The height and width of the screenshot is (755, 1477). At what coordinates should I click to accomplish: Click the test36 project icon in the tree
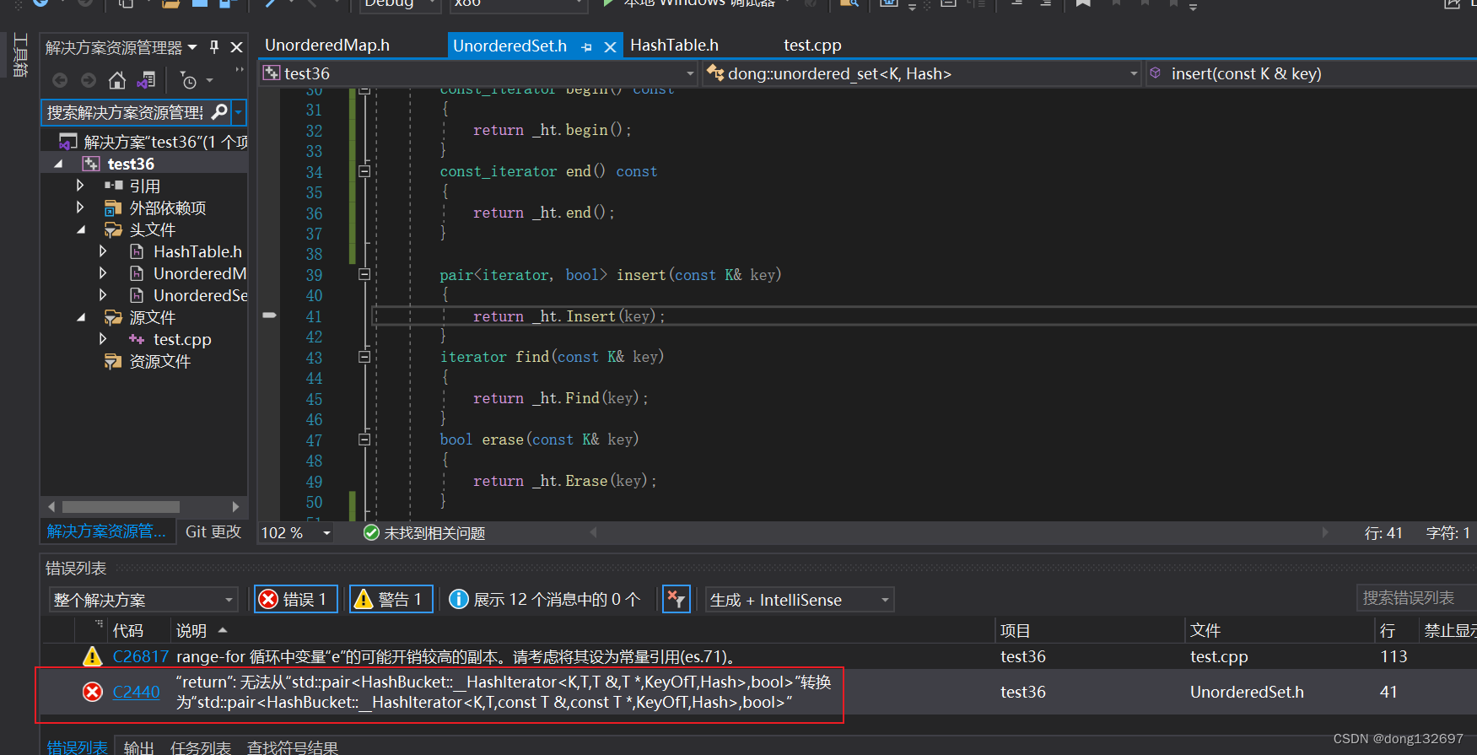coord(91,164)
